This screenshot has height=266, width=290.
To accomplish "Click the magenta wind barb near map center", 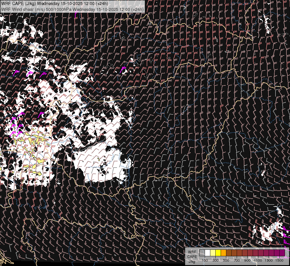I will (x=123, y=70).
